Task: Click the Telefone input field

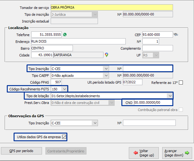Action: [x=46, y=35]
